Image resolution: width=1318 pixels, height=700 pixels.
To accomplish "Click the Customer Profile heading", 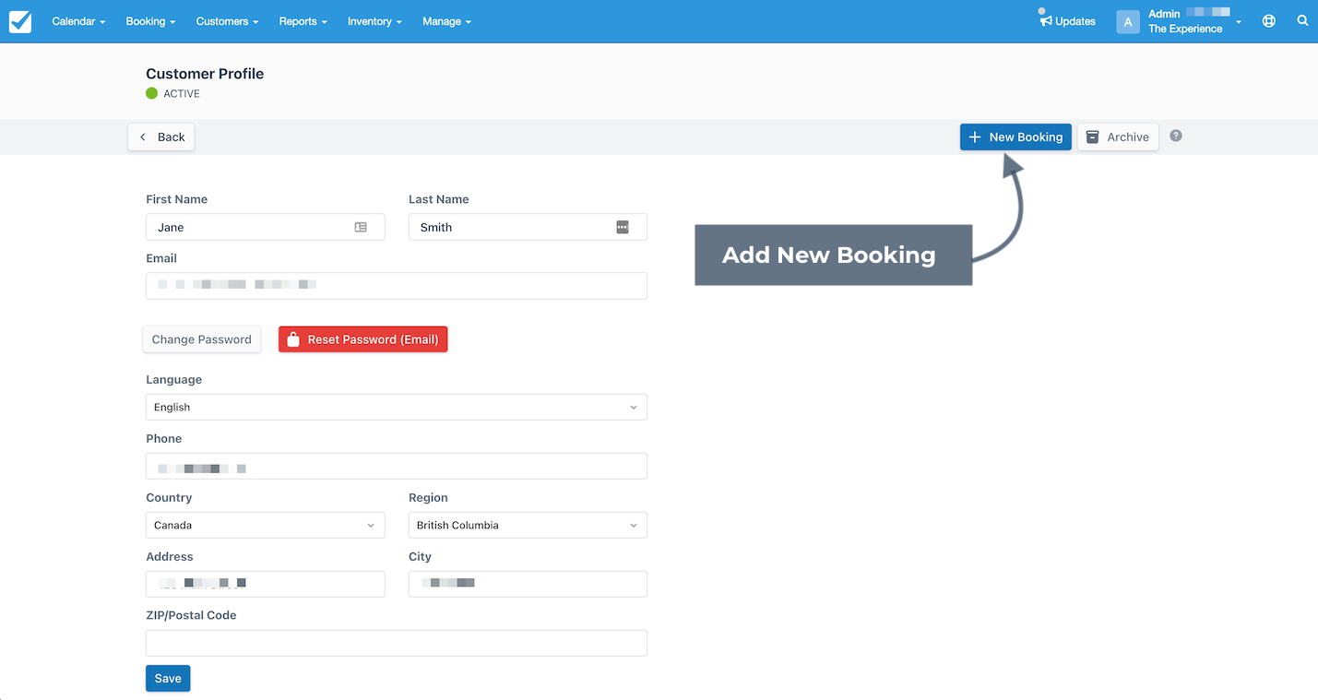I will tap(205, 74).
